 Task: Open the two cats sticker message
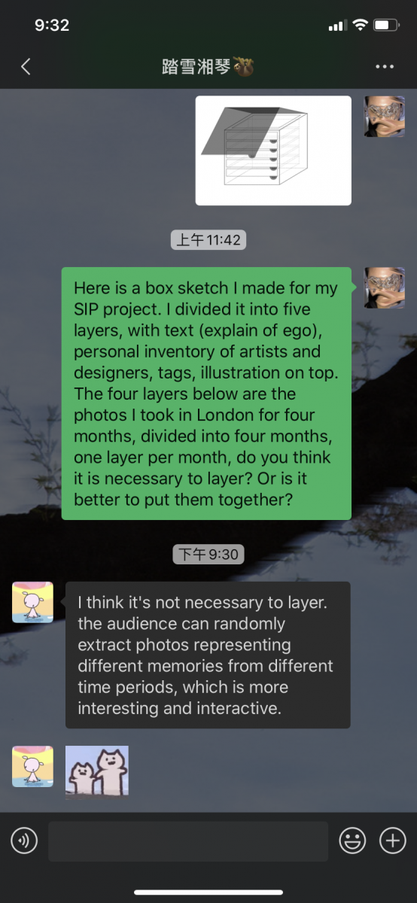click(97, 771)
